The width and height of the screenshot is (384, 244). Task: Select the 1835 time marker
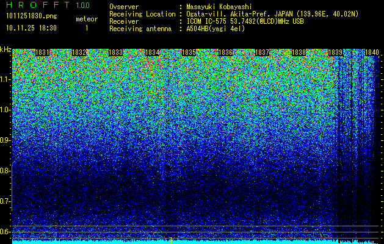[189, 52]
